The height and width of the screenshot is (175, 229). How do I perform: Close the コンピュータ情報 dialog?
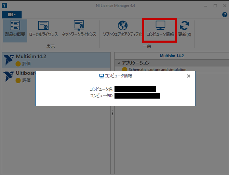click(188, 76)
